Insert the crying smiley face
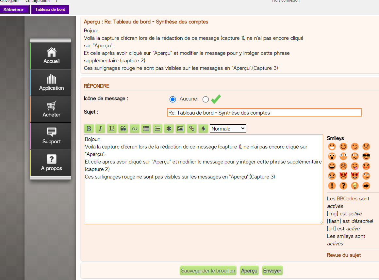The width and height of the screenshot is (379, 280). [x=332, y=176]
